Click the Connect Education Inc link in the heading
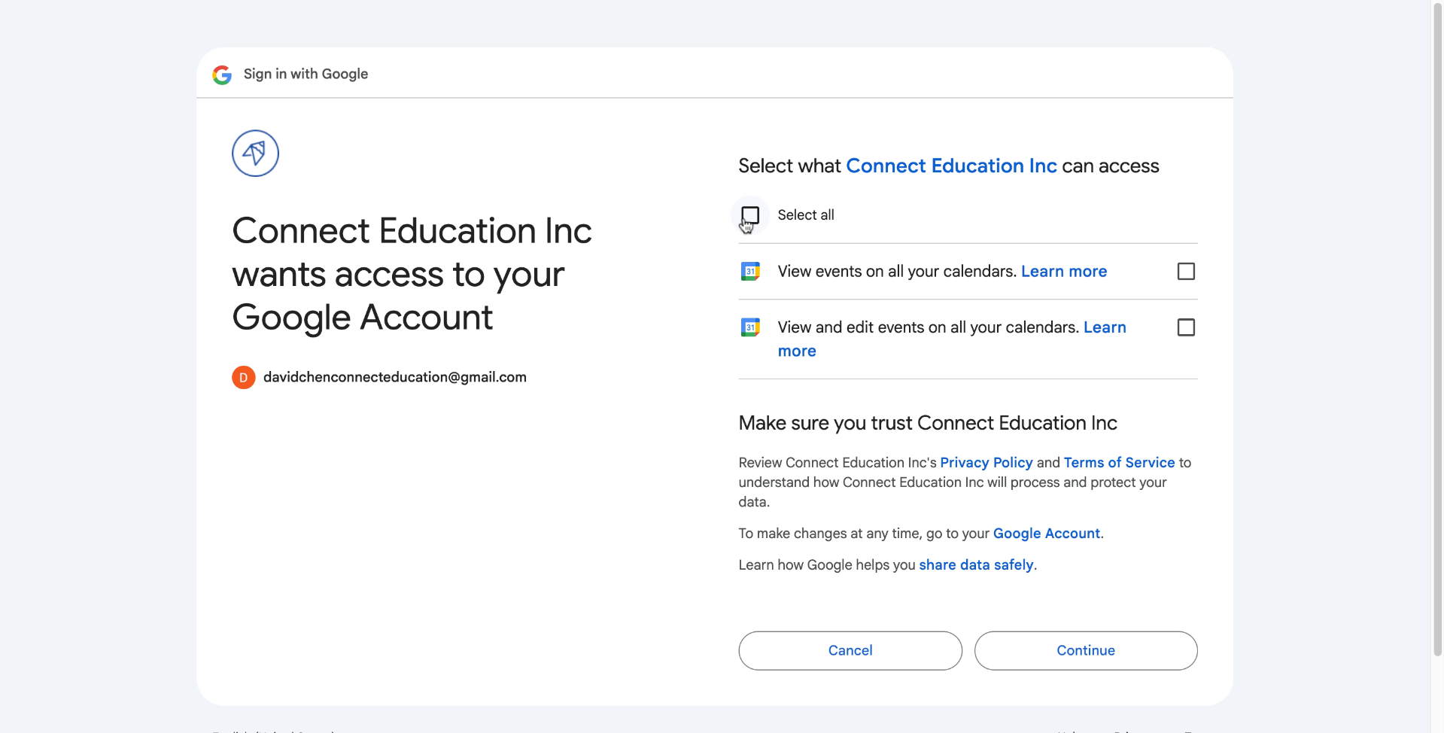The width and height of the screenshot is (1444, 733). pyautogui.click(x=951, y=166)
